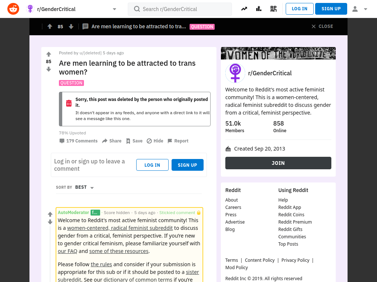Screen dimensions: 377x282
Task: Report the post
Action: 178,141
